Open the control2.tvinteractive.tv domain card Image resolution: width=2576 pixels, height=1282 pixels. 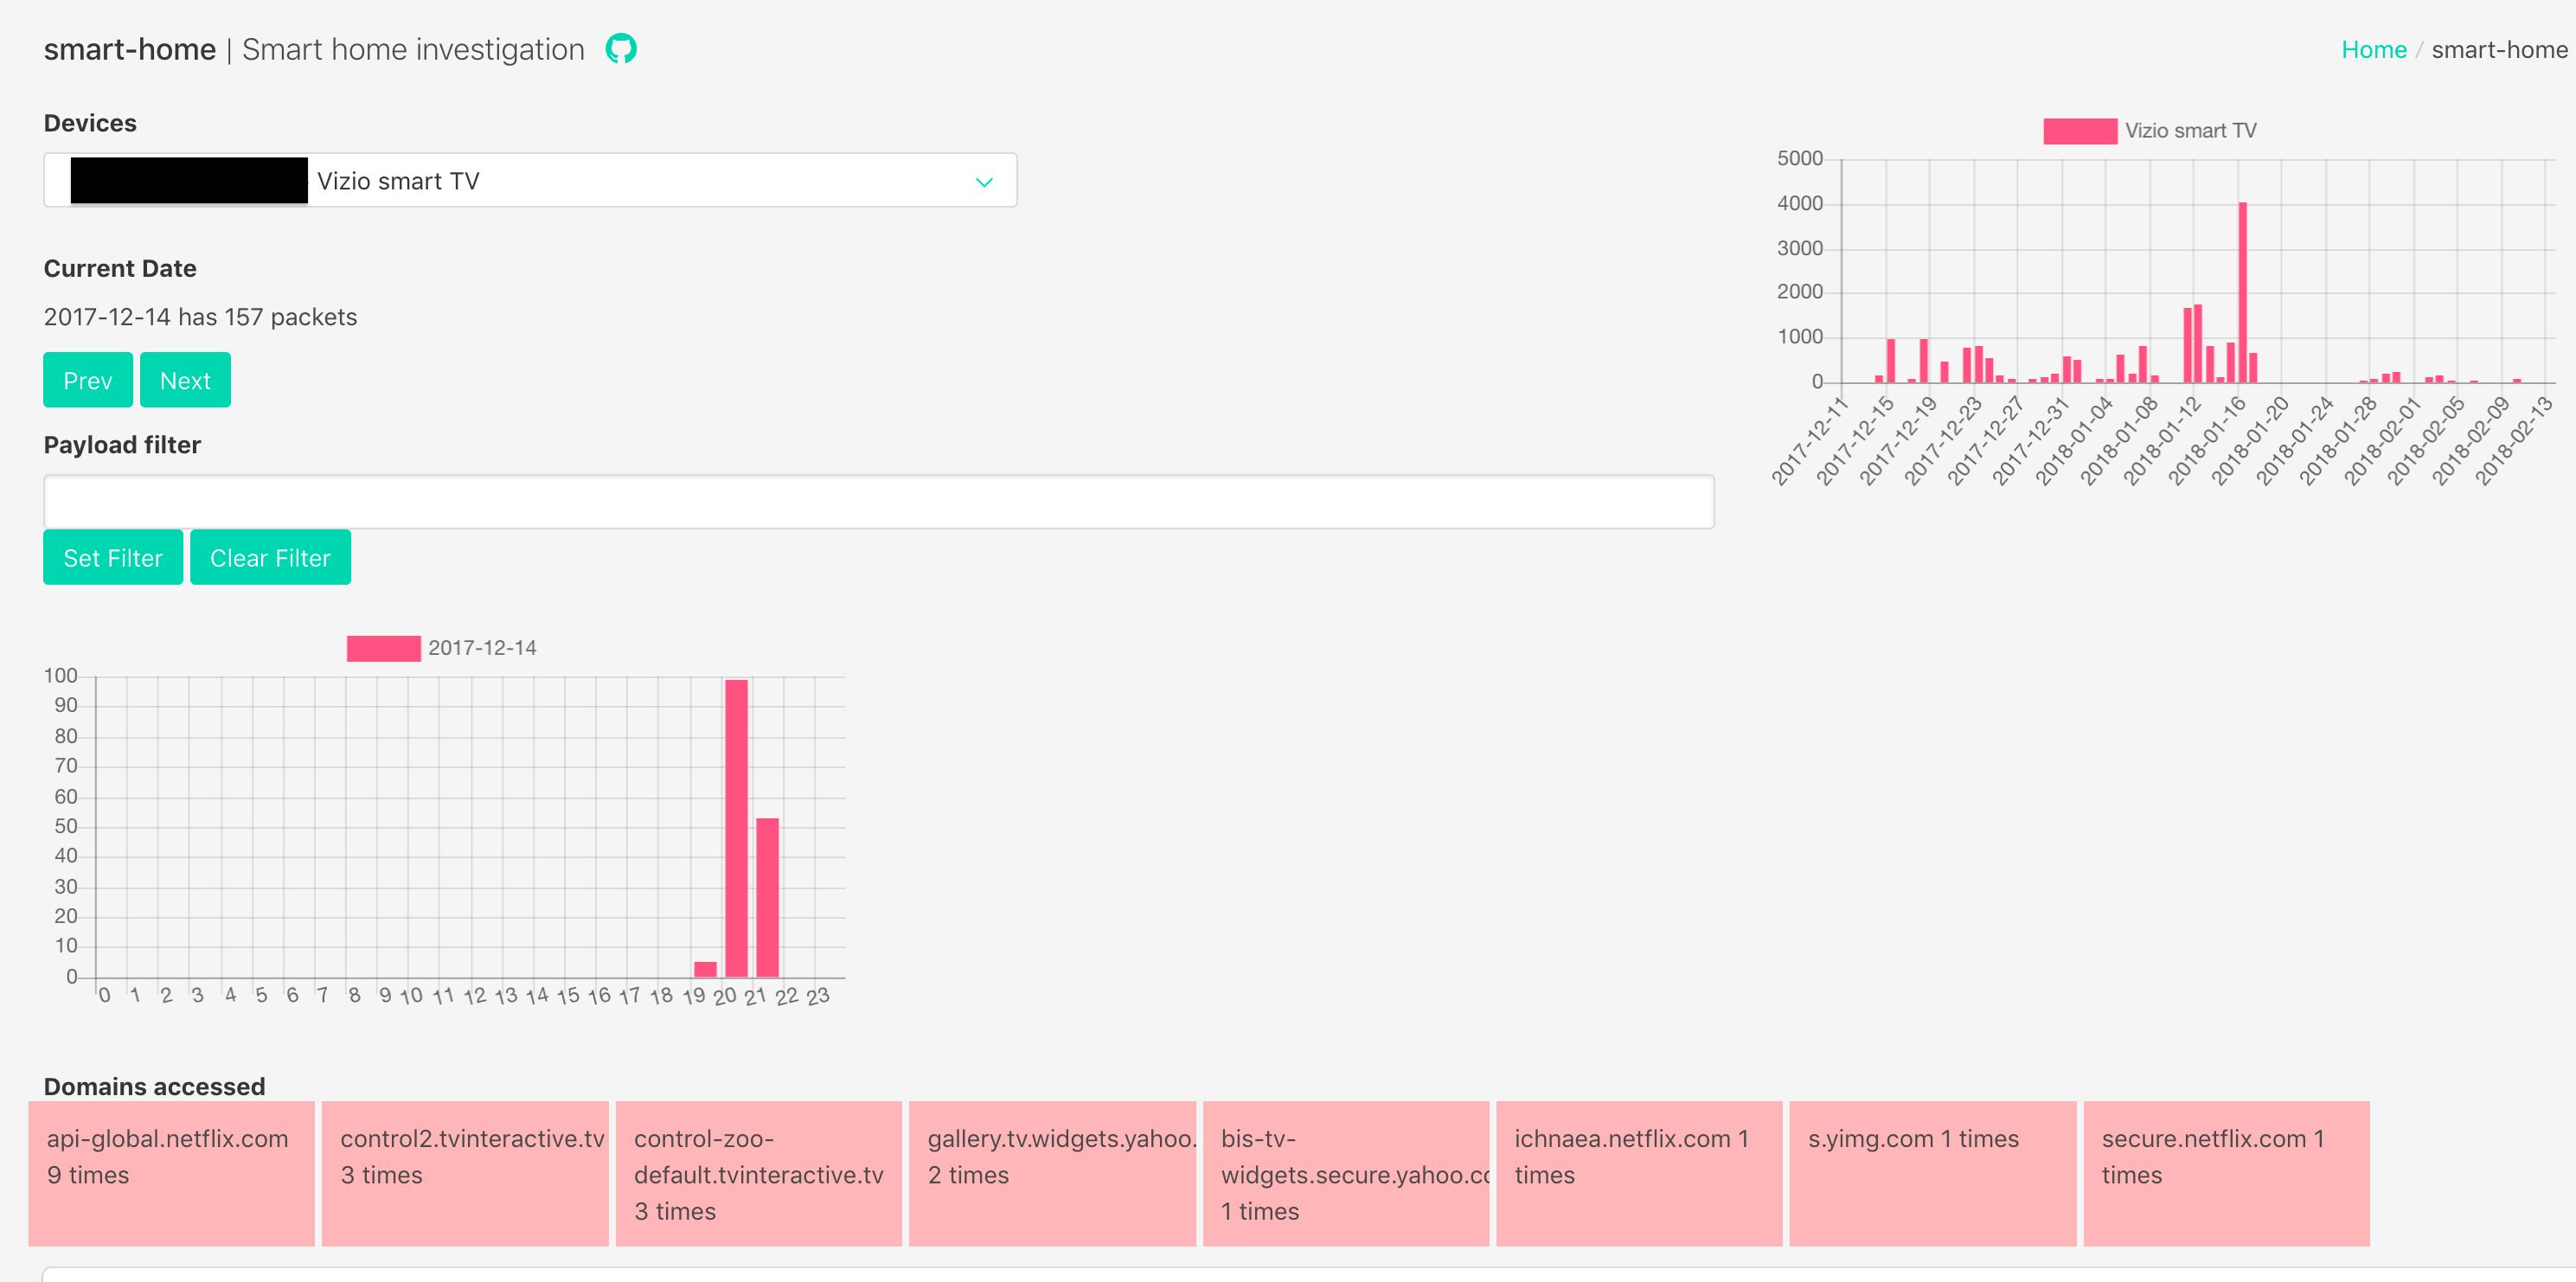(x=465, y=1174)
